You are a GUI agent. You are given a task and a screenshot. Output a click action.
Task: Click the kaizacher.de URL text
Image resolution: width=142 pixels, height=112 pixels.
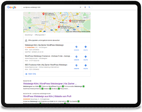click(x=27, y=81)
